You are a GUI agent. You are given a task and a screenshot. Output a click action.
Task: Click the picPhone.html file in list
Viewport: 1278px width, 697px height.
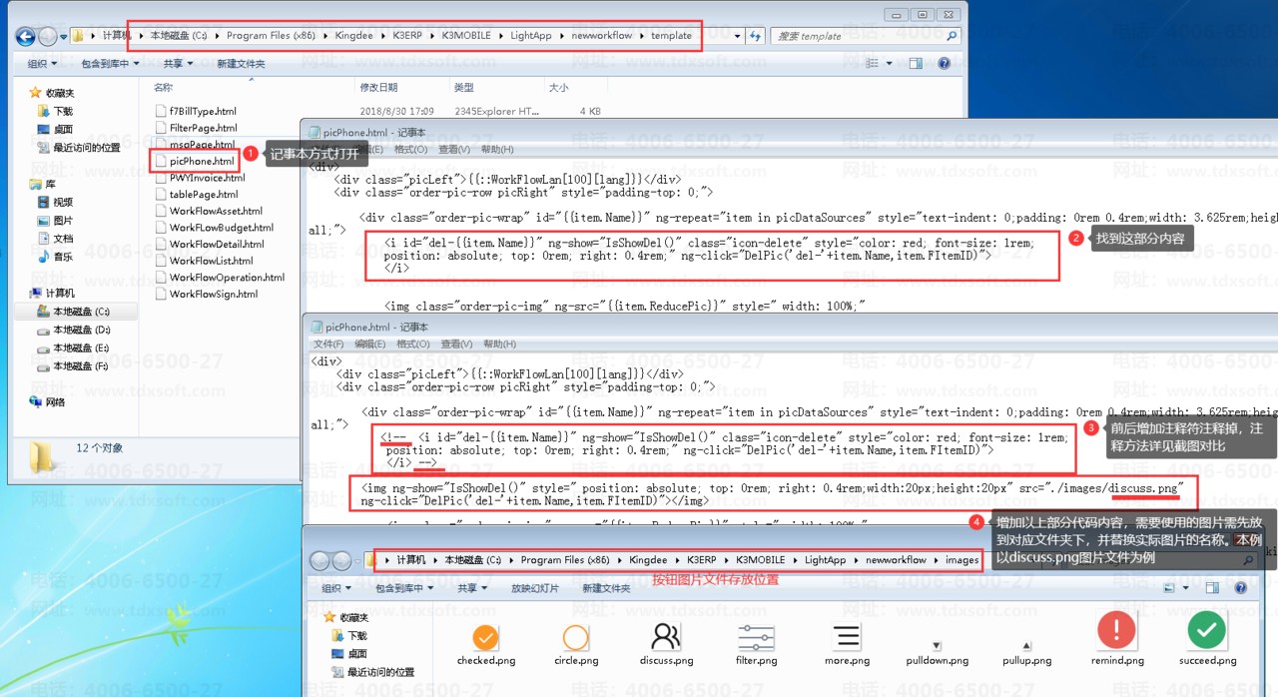201,161
